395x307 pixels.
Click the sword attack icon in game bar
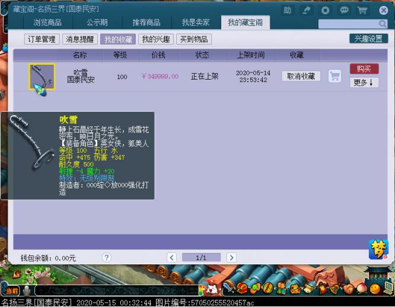[x=228, y=288]
